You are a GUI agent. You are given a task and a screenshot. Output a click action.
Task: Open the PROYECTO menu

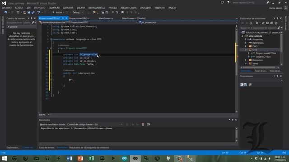40,8
